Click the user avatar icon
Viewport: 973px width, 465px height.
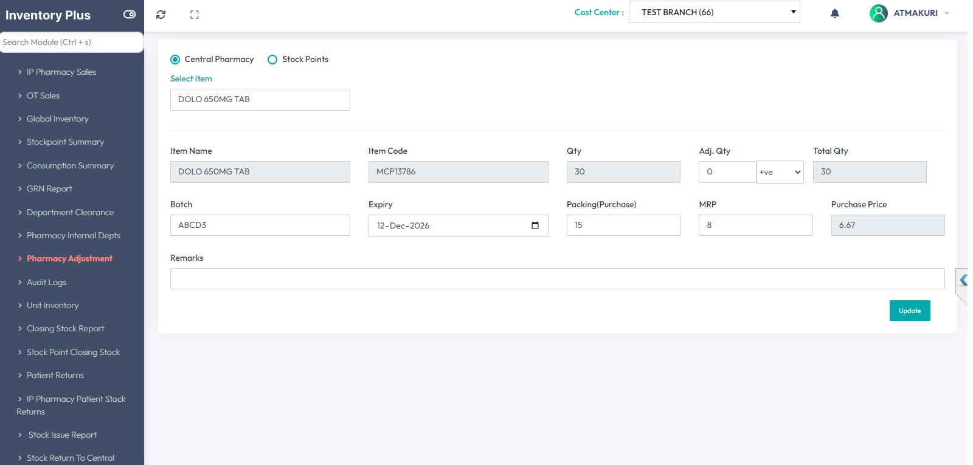coord(878,13)
